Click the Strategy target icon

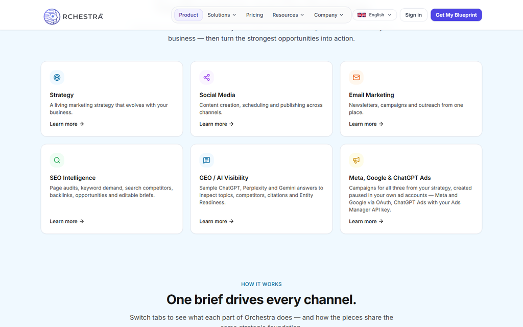click(57, 78)
